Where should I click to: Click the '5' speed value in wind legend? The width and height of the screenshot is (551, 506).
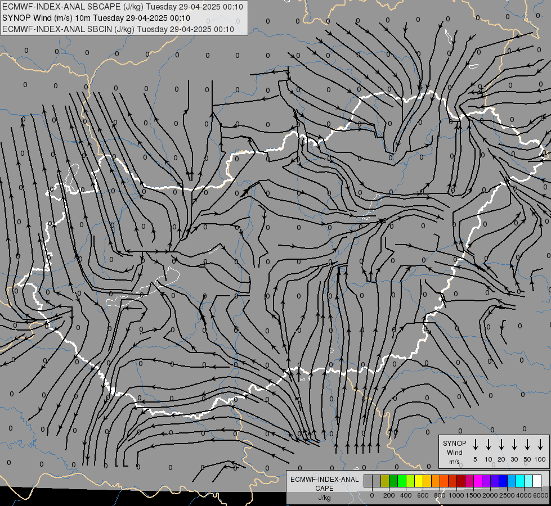(475, 459)
